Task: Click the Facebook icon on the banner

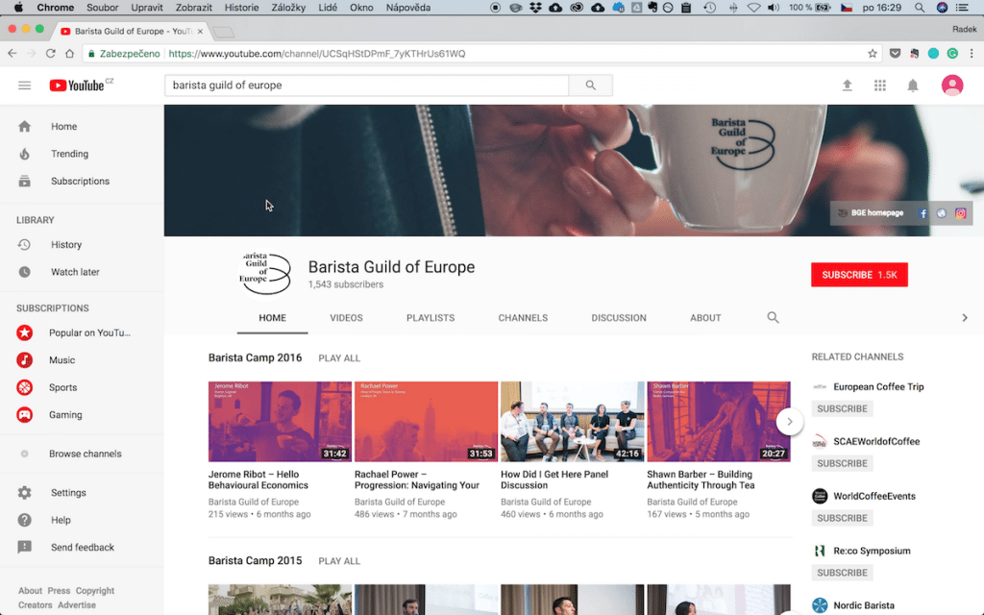Action: pyautogui.click(x=922, y=213)
